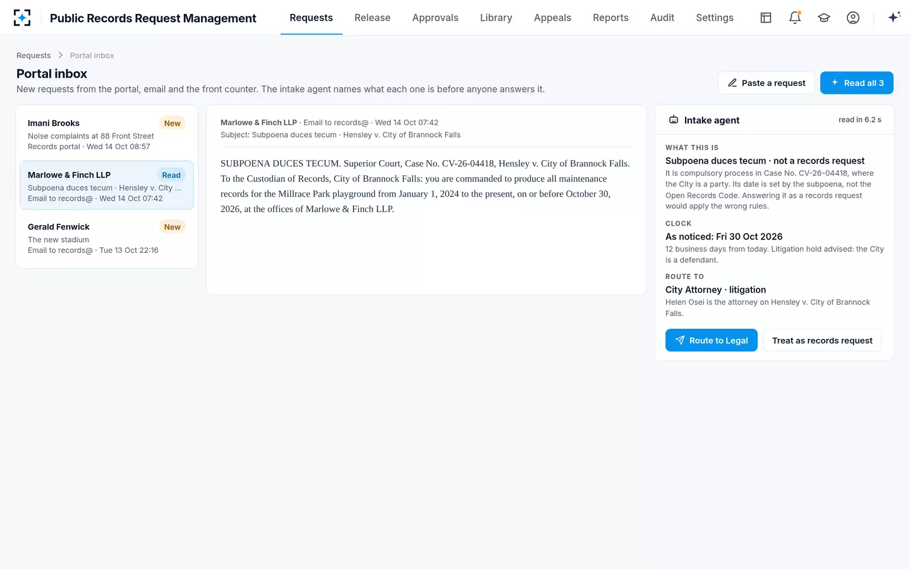The width and height of the screenshot is (910, 569).
Task: Click the Intake agent panel heading
Action: [x=712, y=120]
